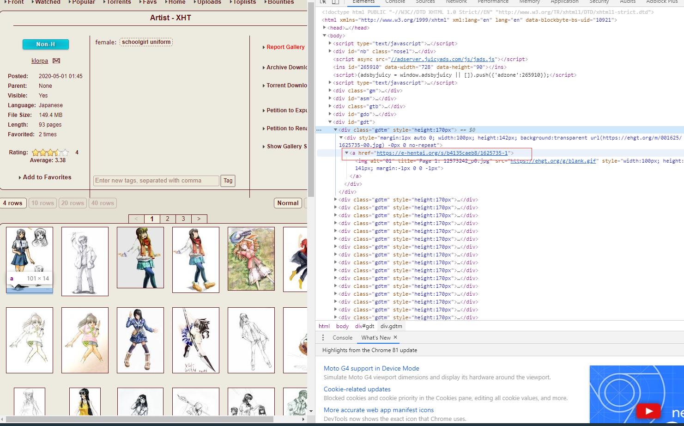Screen dimensions: 684x426
Task: Click Show Gallery Stats link
Action: coord(287,146)
